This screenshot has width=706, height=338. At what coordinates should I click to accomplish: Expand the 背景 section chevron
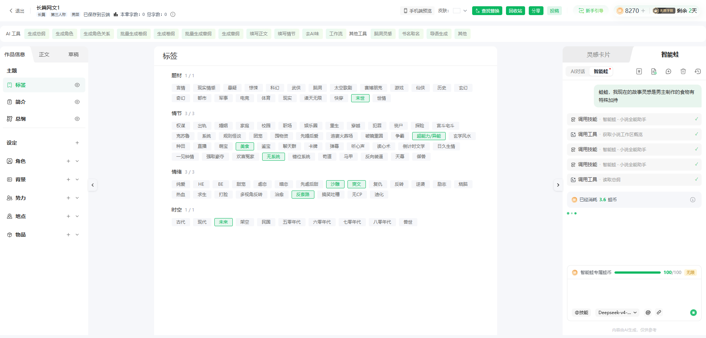(x=77, y=179)
